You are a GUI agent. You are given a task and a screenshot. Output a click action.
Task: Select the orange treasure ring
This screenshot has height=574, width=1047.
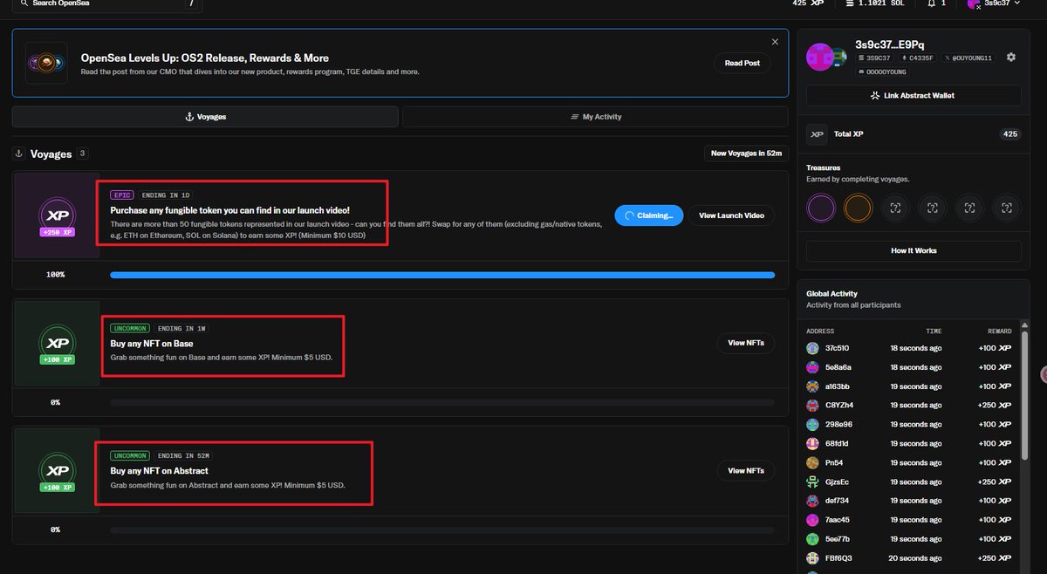[x=858, y=208]
